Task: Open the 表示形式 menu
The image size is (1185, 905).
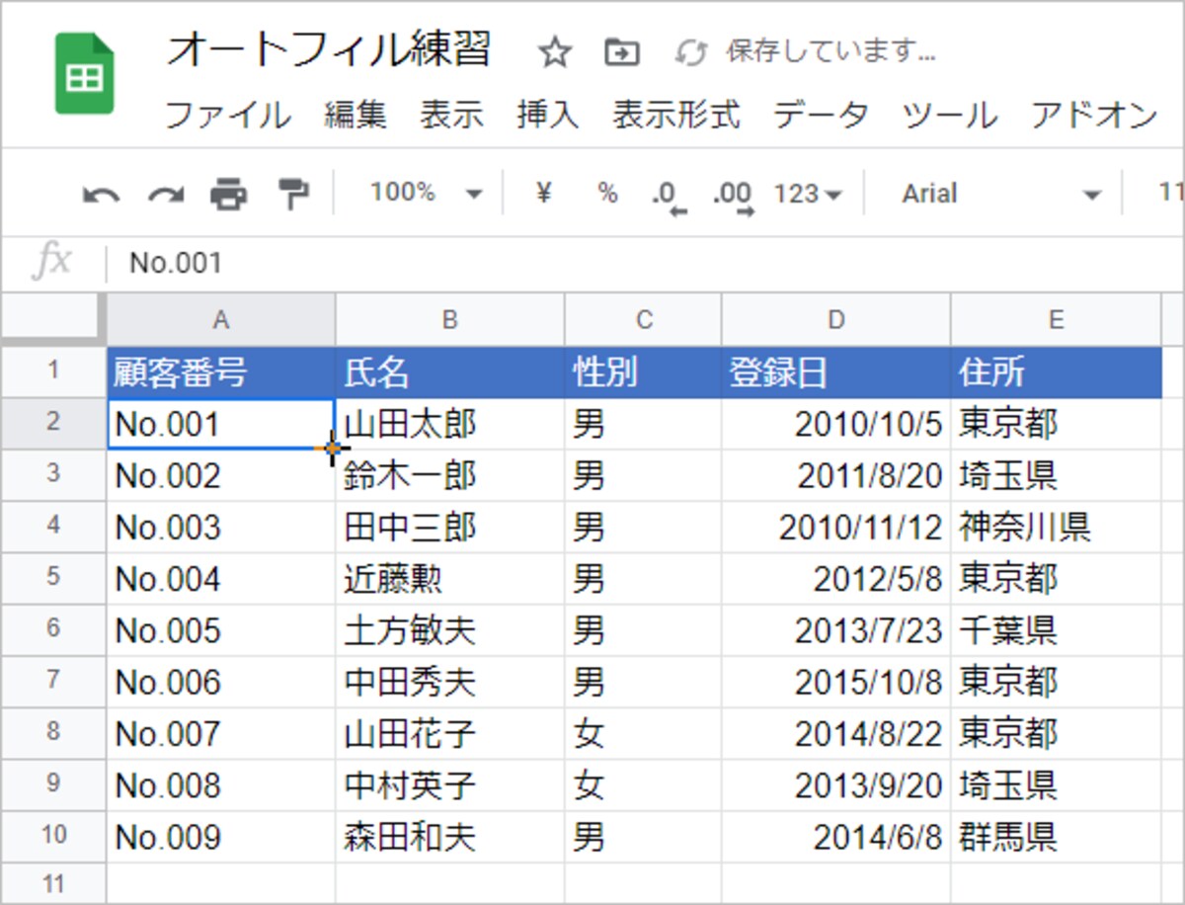Action: tap(675, 116)
